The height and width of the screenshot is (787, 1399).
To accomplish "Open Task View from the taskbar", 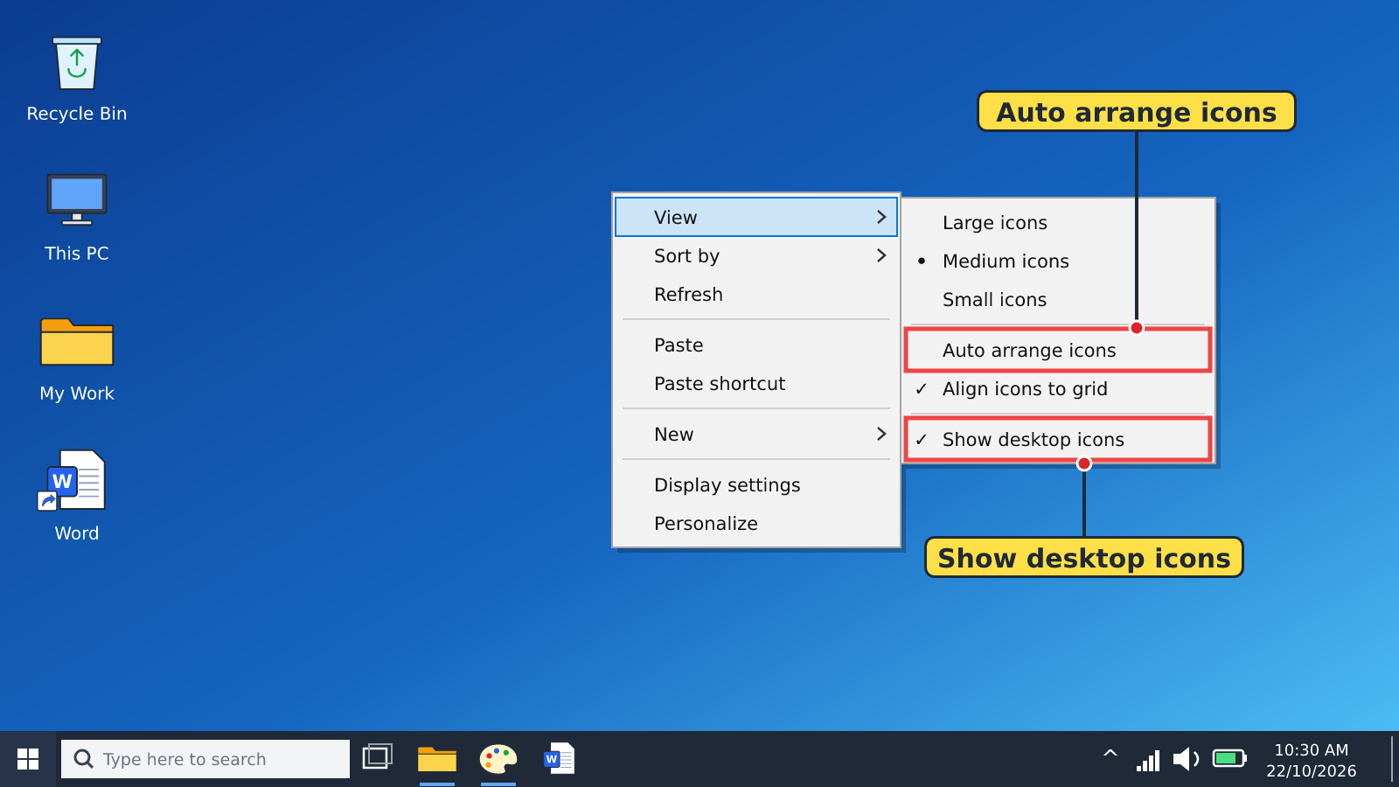I will point(378,757).
